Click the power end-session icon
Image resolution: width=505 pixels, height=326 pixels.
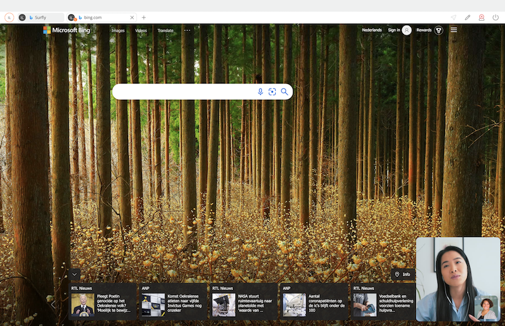[x=496, y=18]
